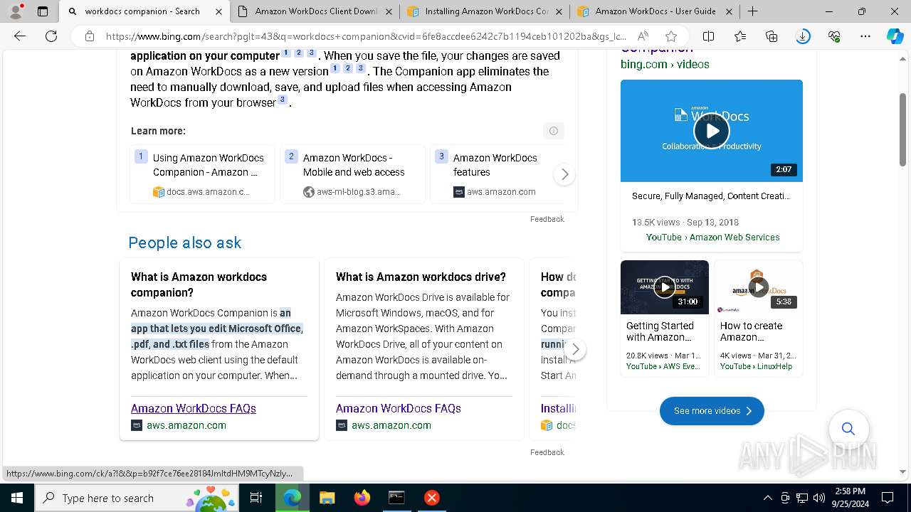Close the Amazon WorkDocs User Guide tab
Viewport: 911px width, 512px height.
(x=729, y=11)
